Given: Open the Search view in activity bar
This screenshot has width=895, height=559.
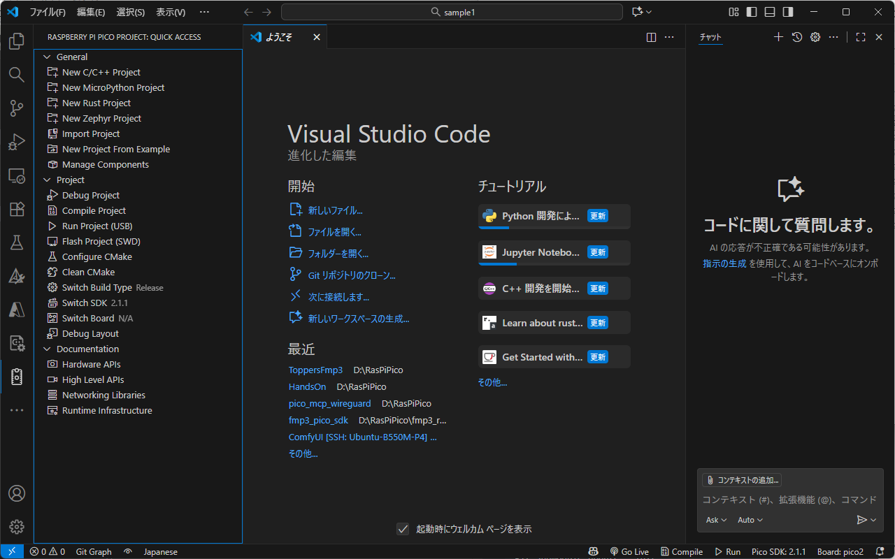Looking at the screenshot, I should pos(17,74).
